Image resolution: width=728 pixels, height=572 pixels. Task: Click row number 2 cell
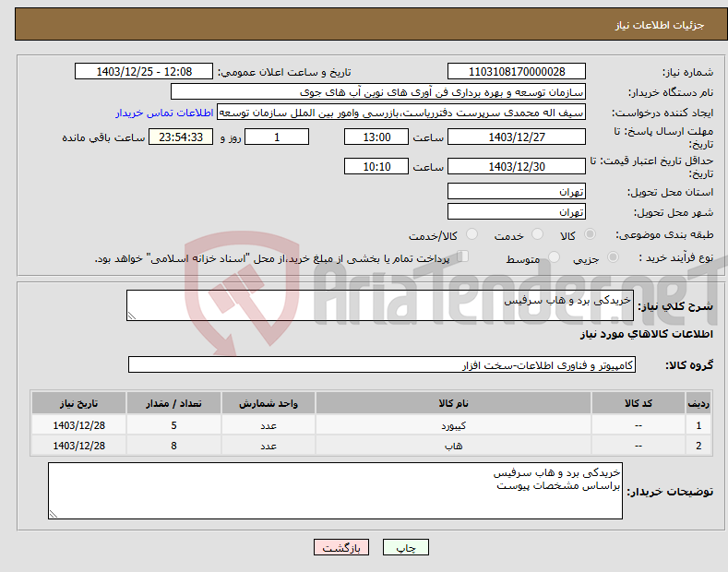[698, 446]
